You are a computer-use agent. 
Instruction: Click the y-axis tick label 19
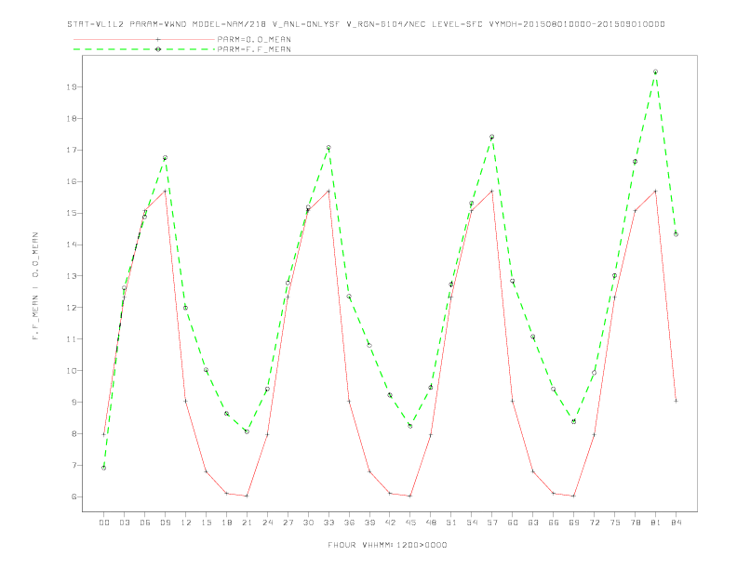pos(71,86)
